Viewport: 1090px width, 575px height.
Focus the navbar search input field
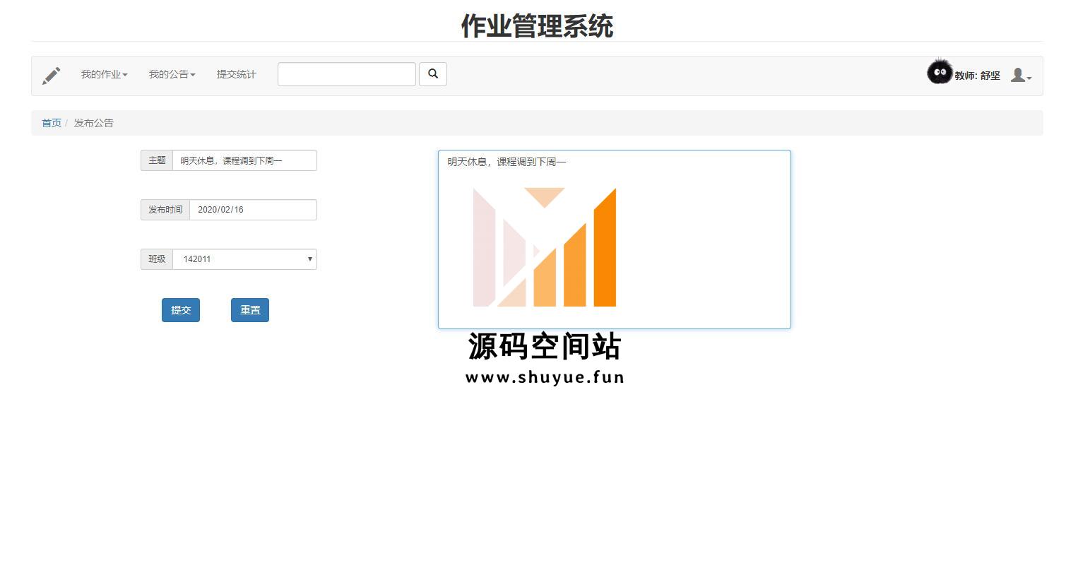pyautogui.click(x=346, y=74)
